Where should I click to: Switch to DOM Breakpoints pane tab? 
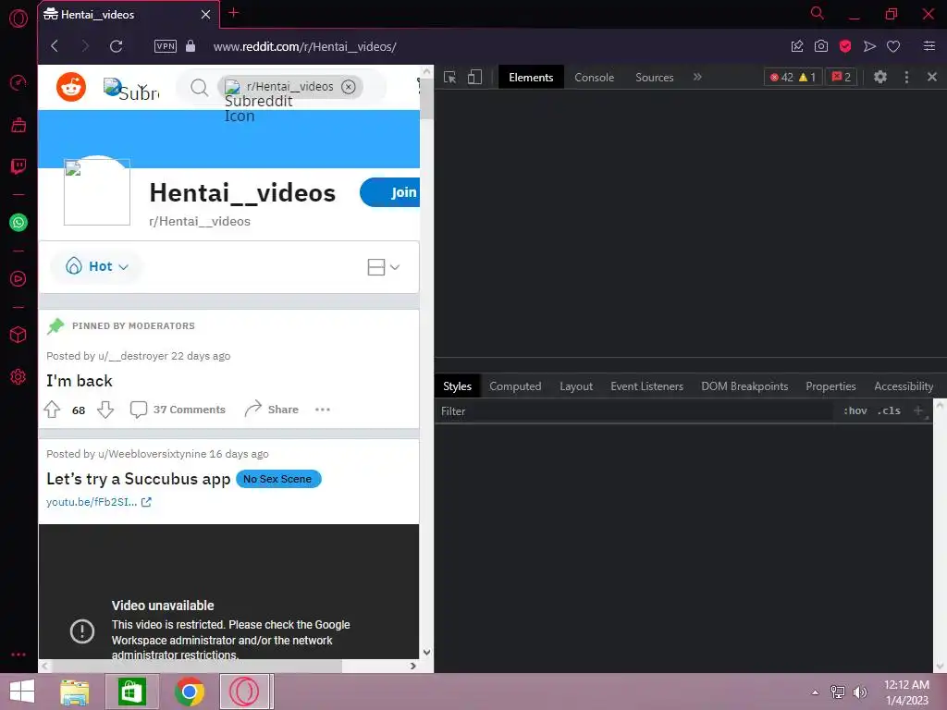tap(744, 386)
